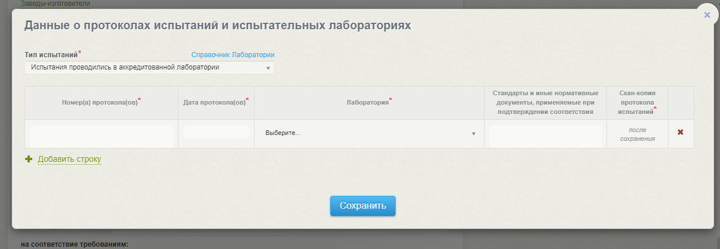Image resolution: width=720 pixels, height=249 pixels.
Task: Close the protocol data dialog
Action: [x=707, y=15]
